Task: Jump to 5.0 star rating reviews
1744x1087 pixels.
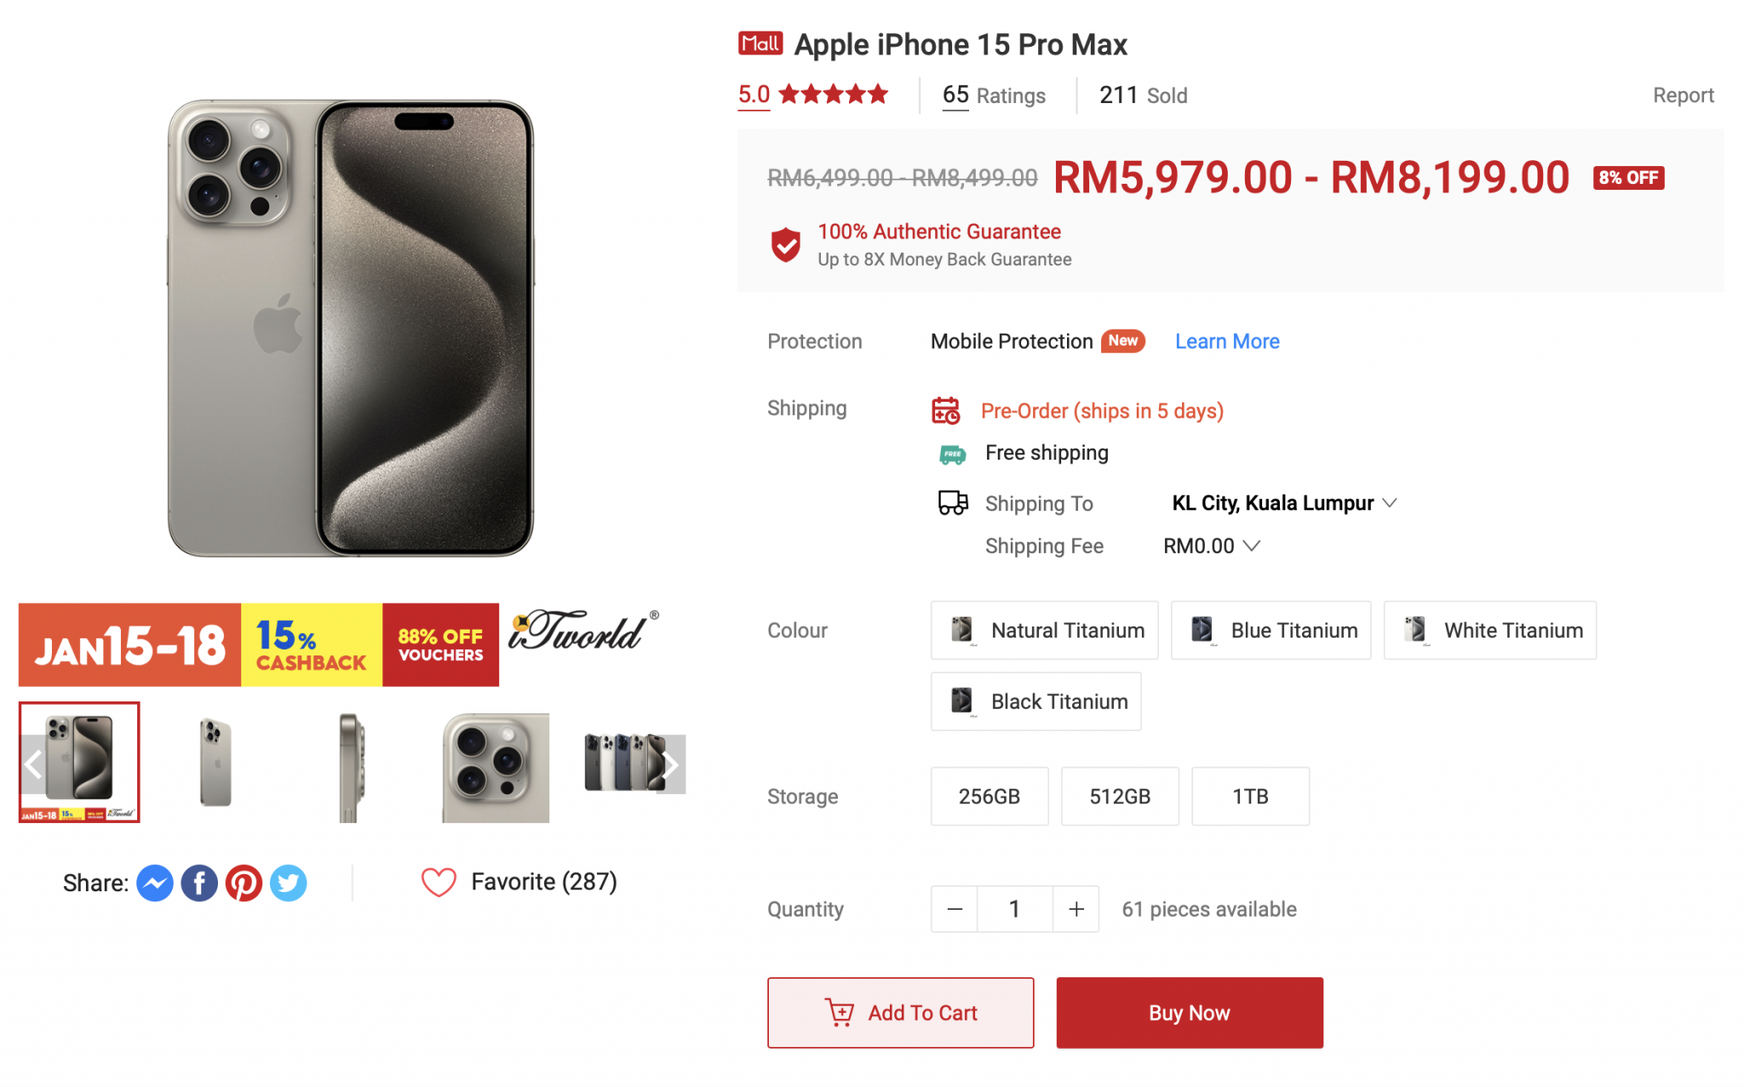Action: pyautogui.click(x=812, y=94)
